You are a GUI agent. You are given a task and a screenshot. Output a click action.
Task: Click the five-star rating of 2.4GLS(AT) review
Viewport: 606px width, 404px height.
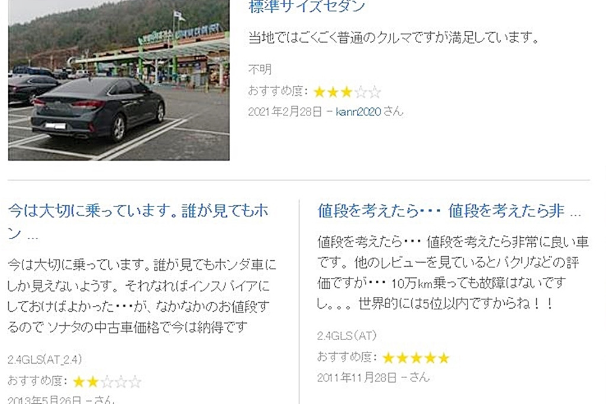(416, 358)
